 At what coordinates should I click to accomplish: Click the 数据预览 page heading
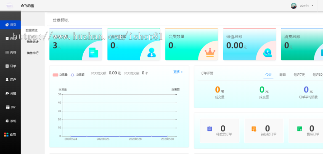tap(61, 20)
